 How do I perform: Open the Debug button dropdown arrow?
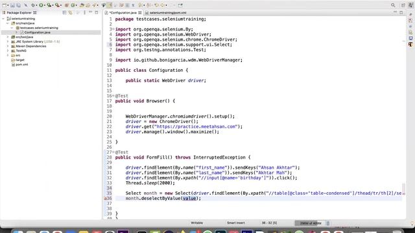tap(36, 5)
